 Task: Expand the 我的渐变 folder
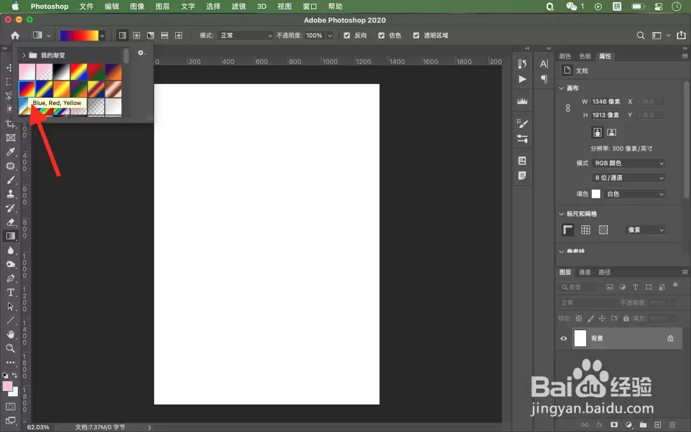pyautogui.click(x=24, y=56)
